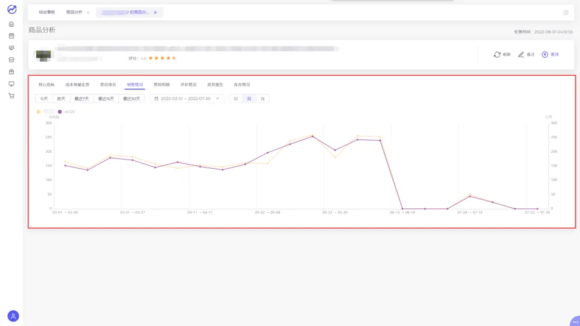Open the 退货报告 tab
Viewport: 580px width, 326px height.
pos(215,85)
